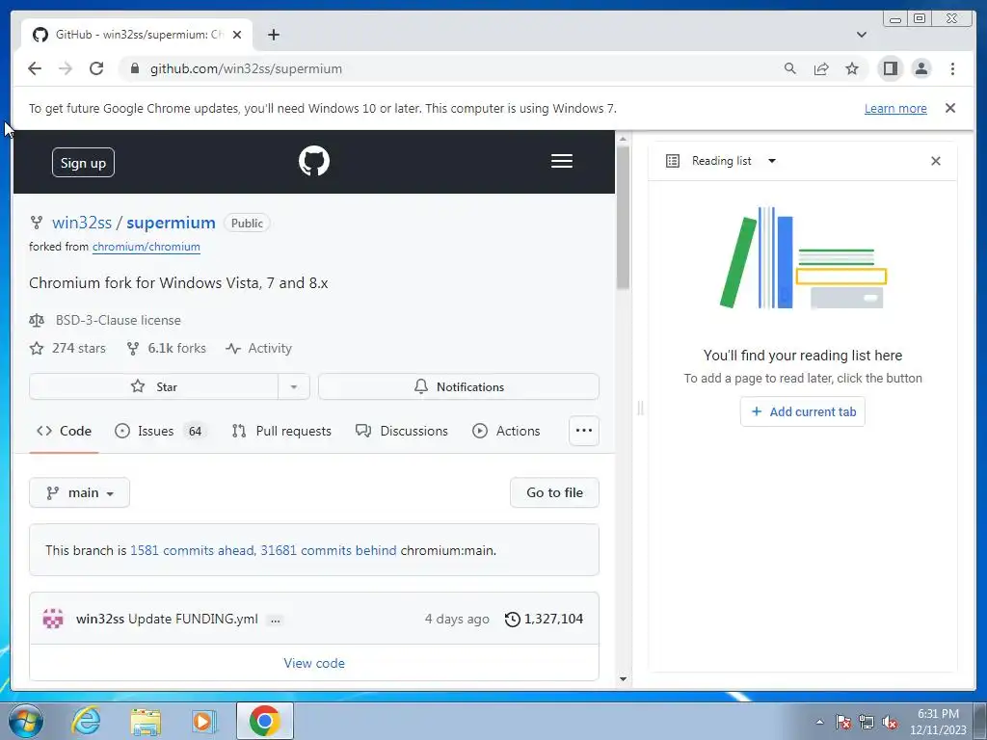Open Windows Media Player from taskbar
987x740 pixels.
click(204, 721)
